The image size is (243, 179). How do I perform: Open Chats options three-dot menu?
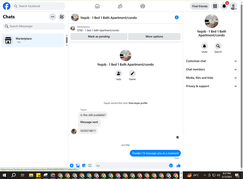tap(52, 17)
